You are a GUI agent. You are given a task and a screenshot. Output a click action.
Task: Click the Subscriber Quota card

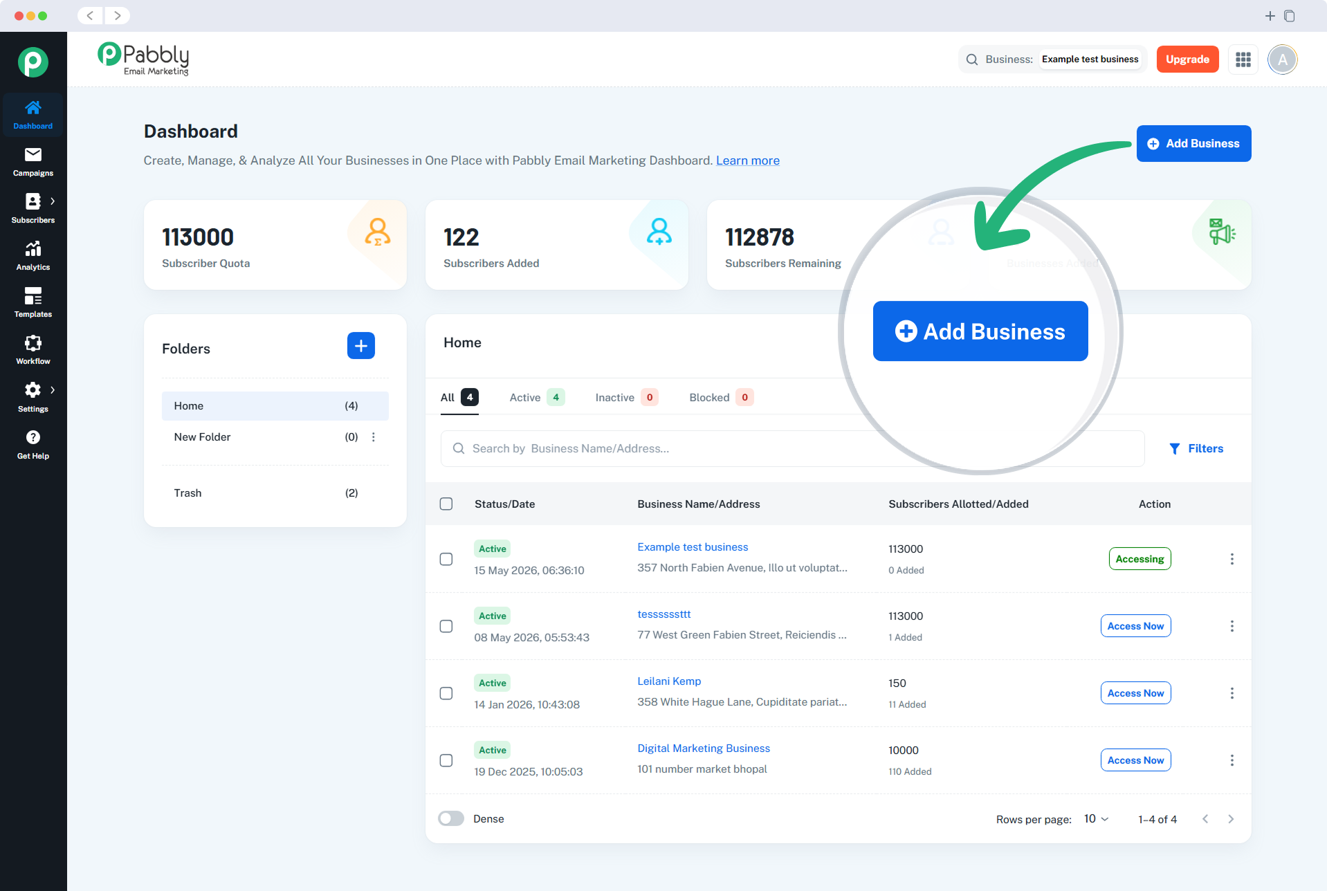click(275, 245)
